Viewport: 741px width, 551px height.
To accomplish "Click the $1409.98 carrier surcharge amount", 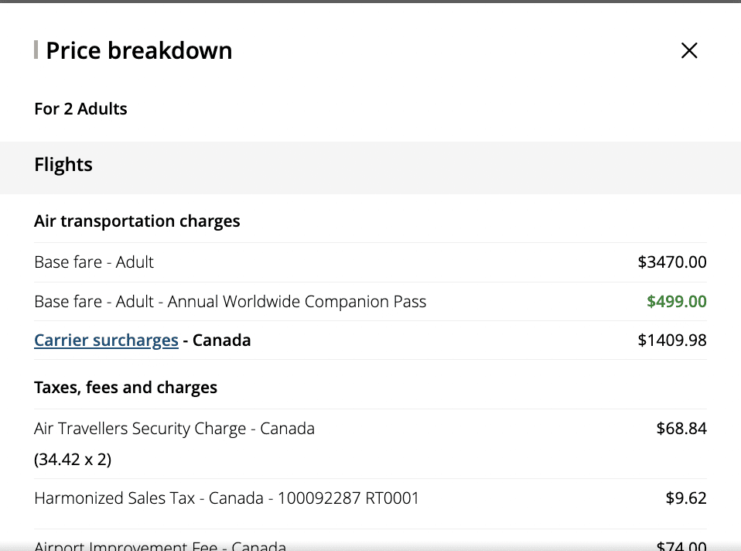I will (x=671, y=341).
